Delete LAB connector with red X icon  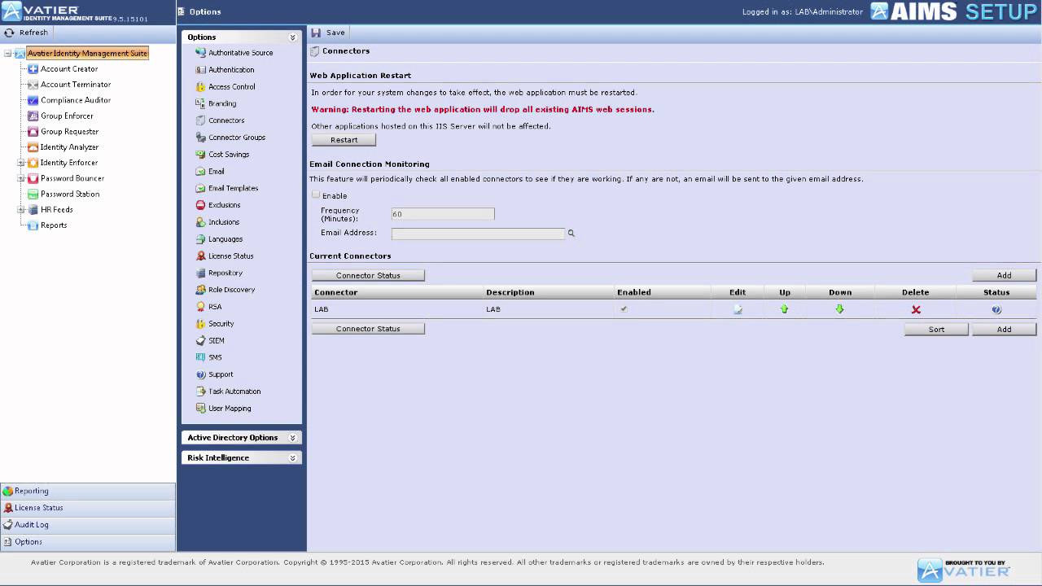pyautogui.click(x=916, y=309)
